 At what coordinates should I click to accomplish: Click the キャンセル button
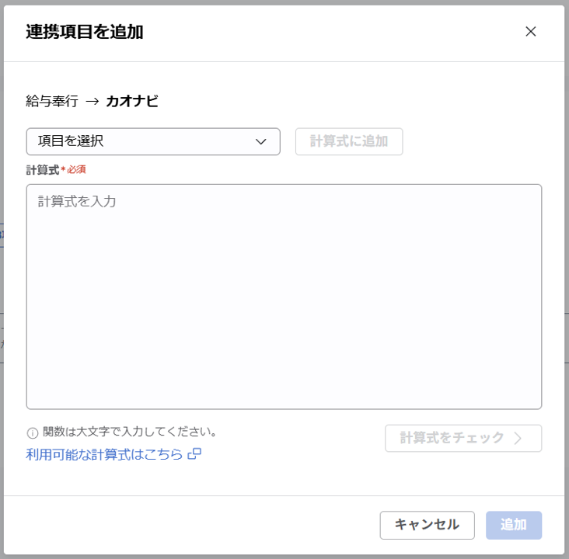point(427,525)
